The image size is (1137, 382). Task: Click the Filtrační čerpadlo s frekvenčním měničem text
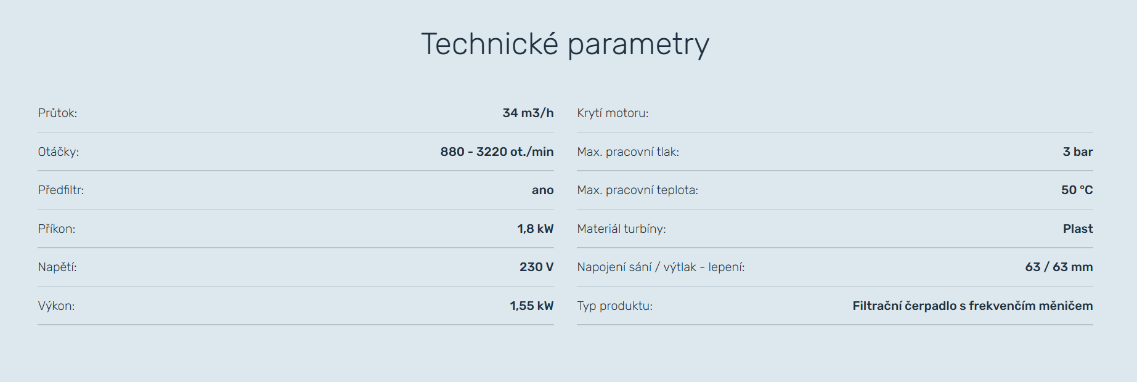[972, 306]
